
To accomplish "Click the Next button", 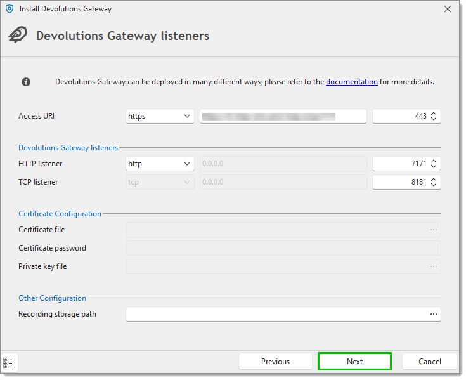I will coord(356,362).
